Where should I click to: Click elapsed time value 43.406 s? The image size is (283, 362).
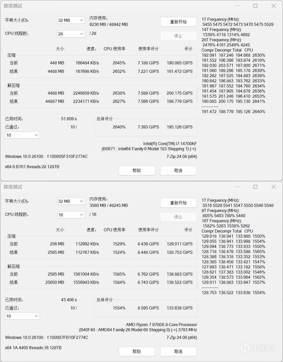click(x=69, y=300)
